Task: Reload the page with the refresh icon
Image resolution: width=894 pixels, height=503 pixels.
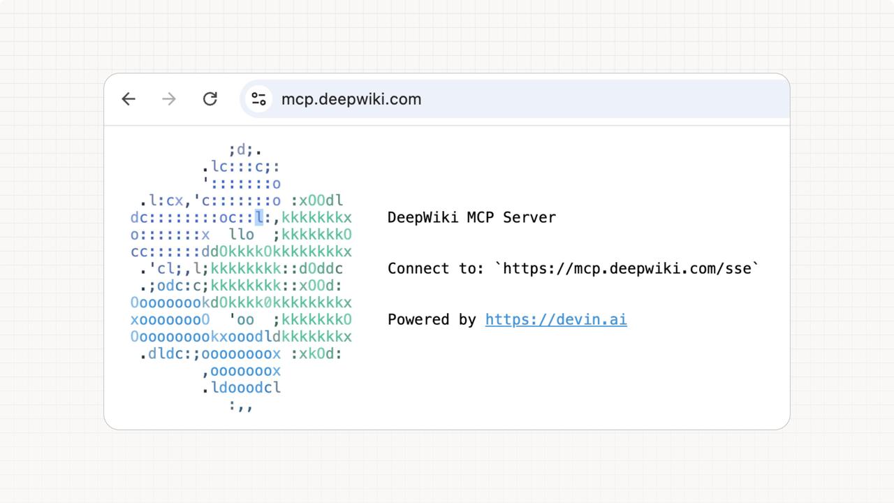Action: (210, 99)
